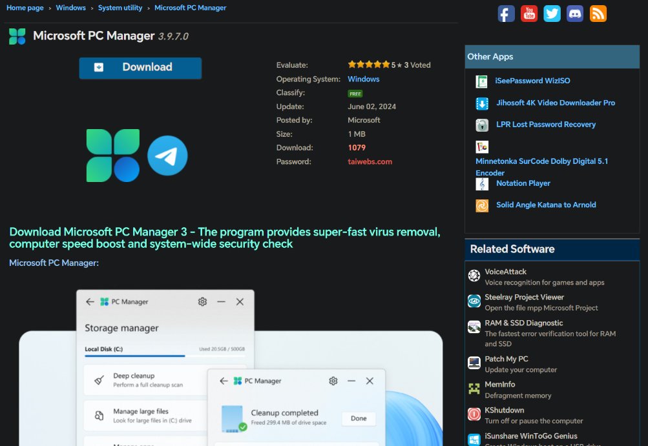Click the Patch My PC icon
This screenshot has height=446, width=648.
click(474, 363)
